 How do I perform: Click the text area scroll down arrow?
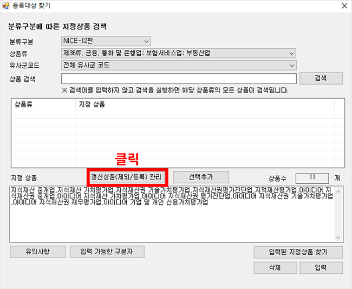coord(338,237)
